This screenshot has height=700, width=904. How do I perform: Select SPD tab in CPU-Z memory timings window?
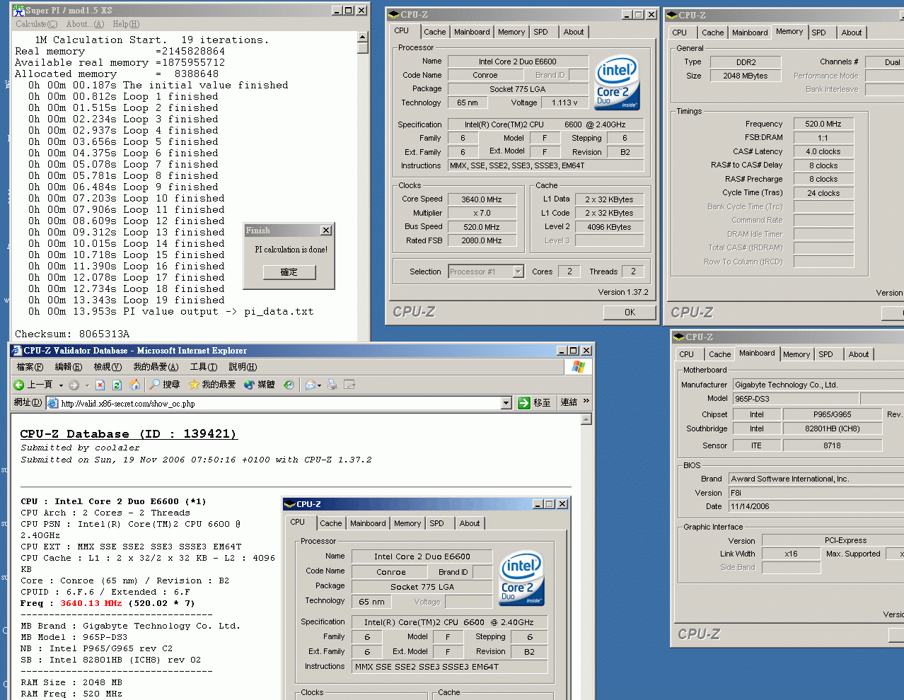pyautogui.click(x=819, y=33)
